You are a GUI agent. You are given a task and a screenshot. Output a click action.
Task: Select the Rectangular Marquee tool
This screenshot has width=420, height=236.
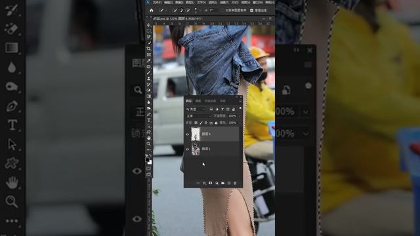coord(149,31)
